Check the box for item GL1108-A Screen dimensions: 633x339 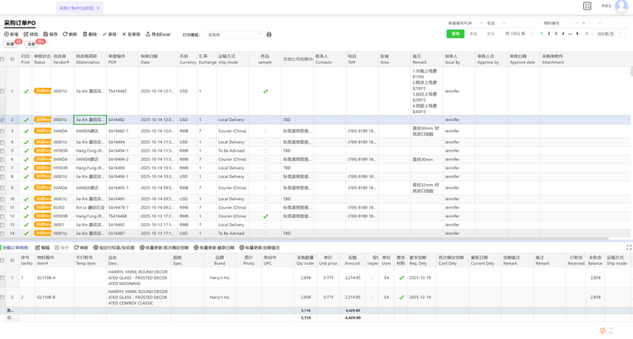click(3, 277)
